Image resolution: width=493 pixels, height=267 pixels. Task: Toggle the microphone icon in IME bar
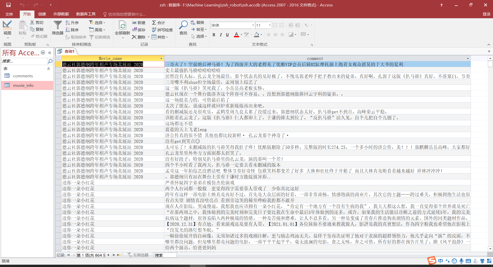click(461, 261)
